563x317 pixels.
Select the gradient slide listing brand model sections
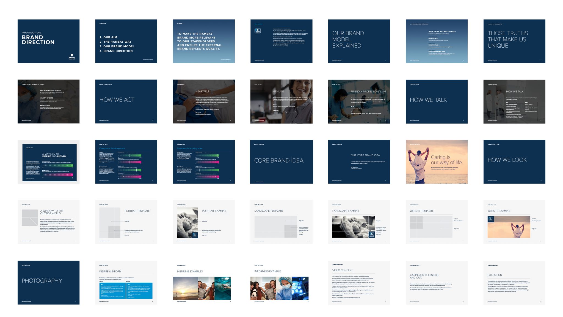437,41
